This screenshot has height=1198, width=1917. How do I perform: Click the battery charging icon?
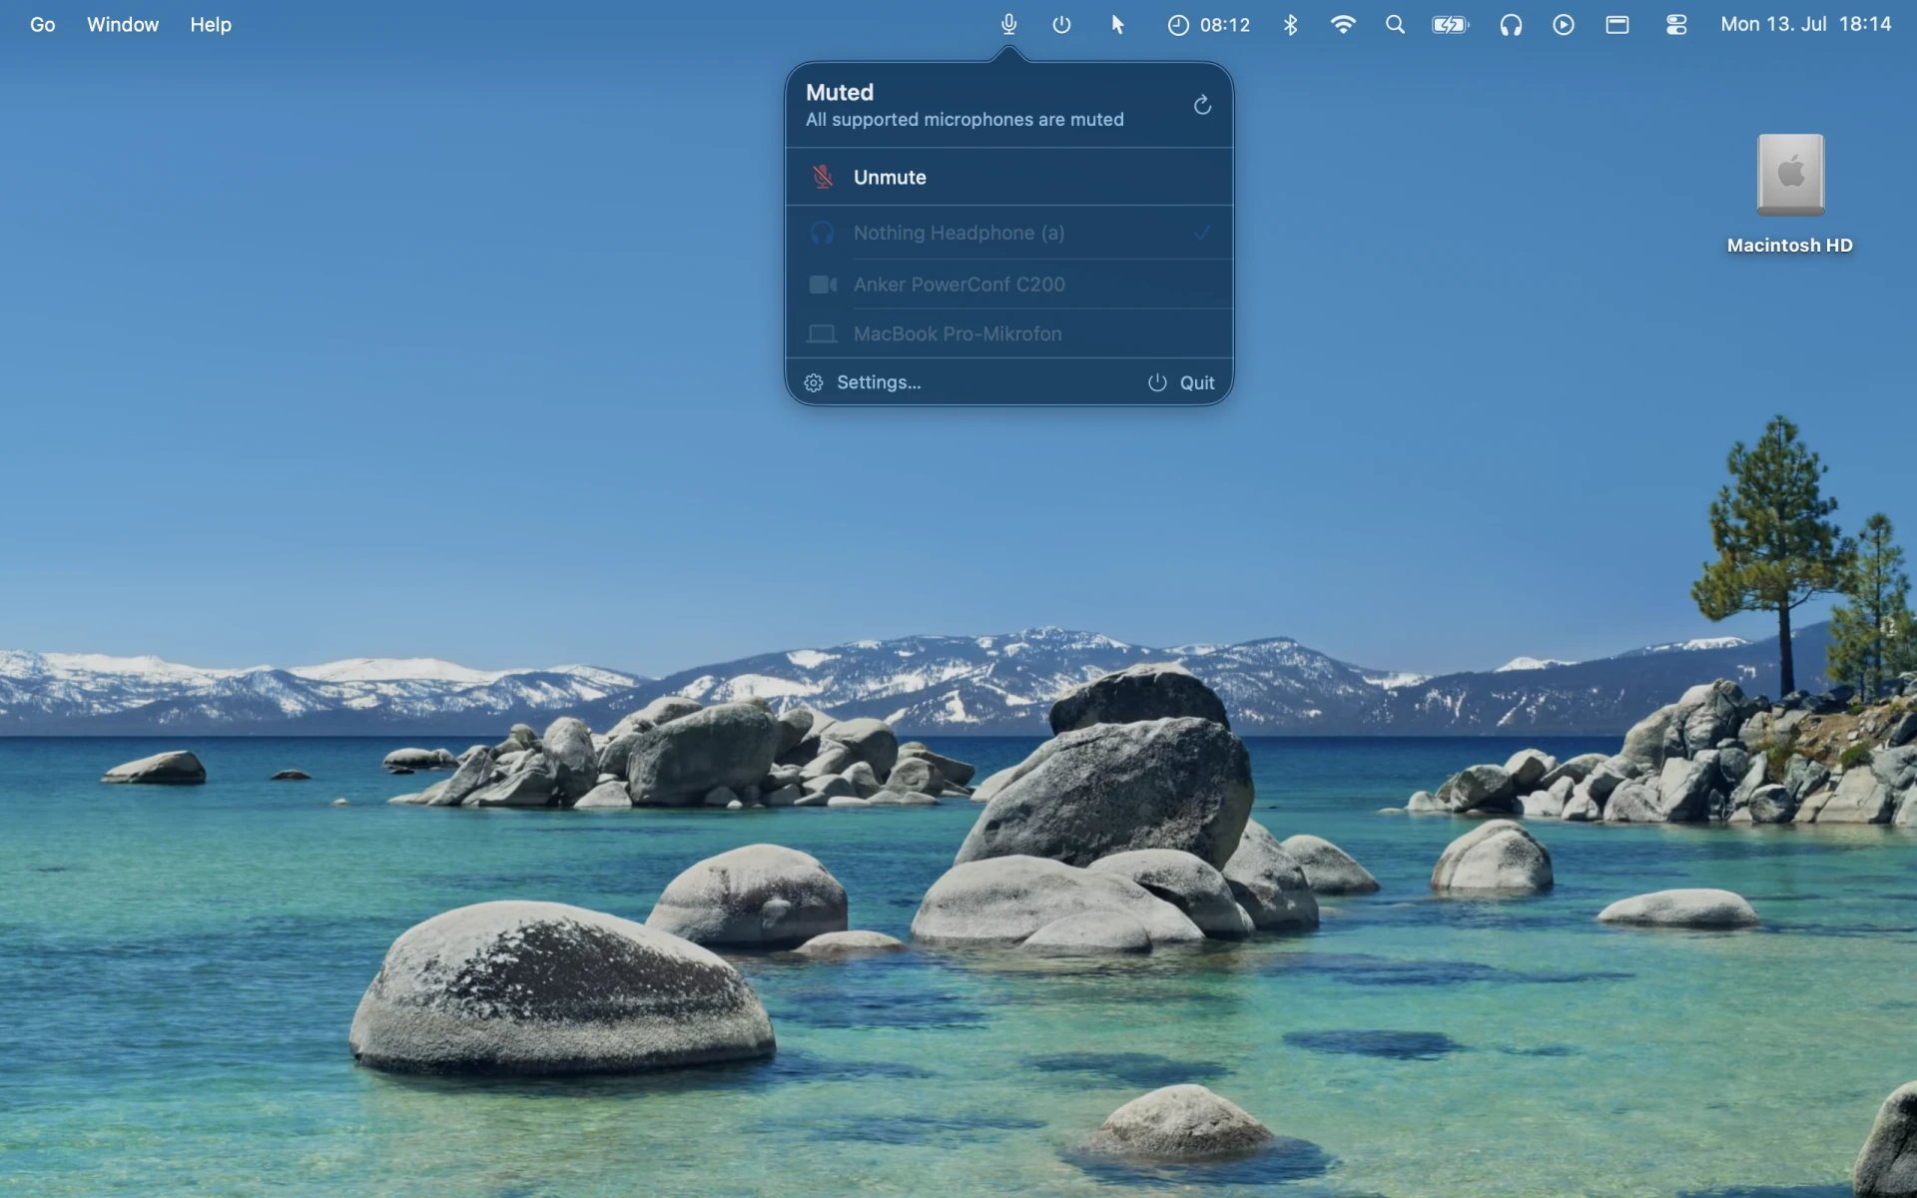pyautogui.click(x=1450, y=25)
